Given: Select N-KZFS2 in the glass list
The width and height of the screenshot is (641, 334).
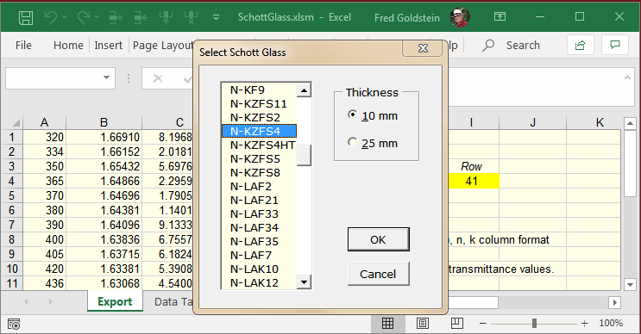Looking at the screenshot, I should click(259, 117).
